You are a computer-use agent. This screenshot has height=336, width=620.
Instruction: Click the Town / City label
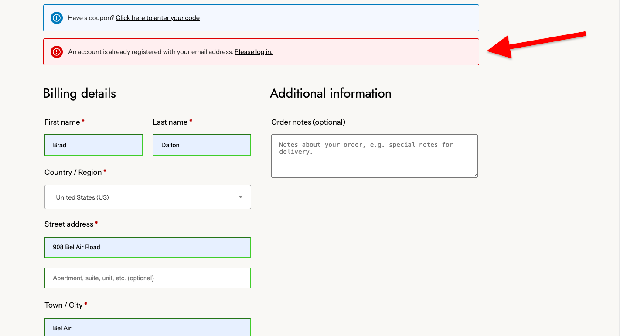click(63, 305)
